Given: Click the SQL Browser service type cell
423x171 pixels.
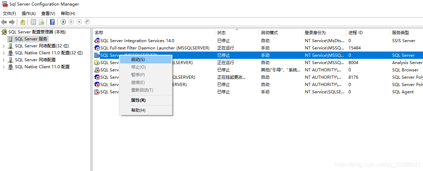Looking at the screenshot, I should point(405,70).
